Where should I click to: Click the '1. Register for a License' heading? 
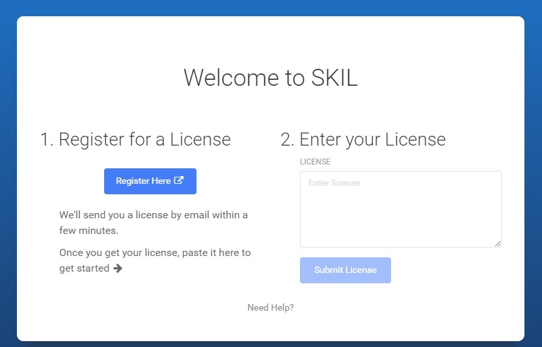pyautogui.click(x=135, y=140)
